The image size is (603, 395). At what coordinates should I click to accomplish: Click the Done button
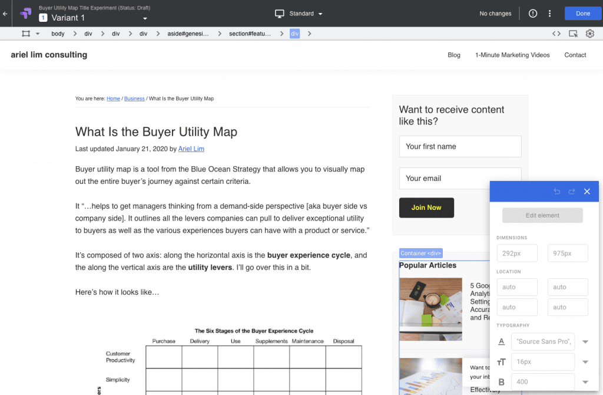click(582, 12)
